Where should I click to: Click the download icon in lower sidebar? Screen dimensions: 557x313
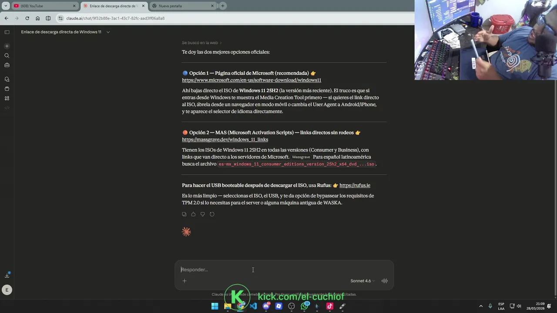coord(7,275)
